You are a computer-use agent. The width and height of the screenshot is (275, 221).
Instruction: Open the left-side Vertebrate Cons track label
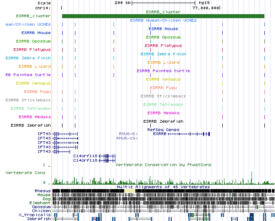[26, 173]
